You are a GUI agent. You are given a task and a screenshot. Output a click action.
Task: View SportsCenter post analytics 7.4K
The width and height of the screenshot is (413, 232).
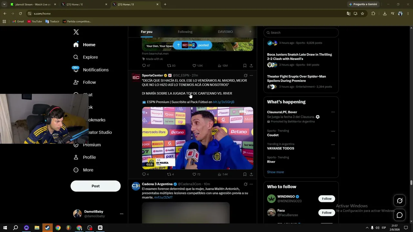tap(223, 174)
